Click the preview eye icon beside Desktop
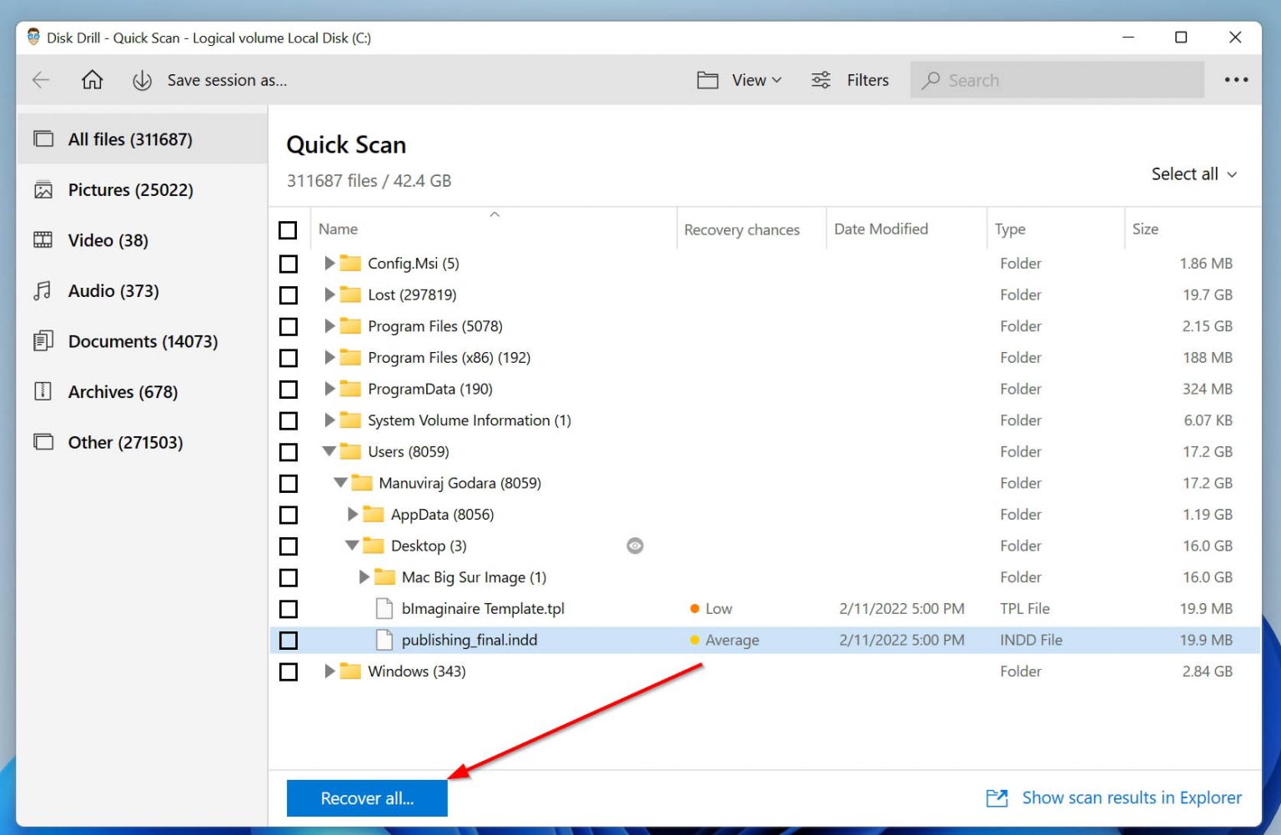Image resolution: width=1281 pixels, height=835 pixels. click(635, 546)
